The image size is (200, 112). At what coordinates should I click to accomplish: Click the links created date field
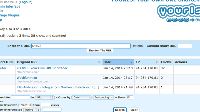pos(52,110)
